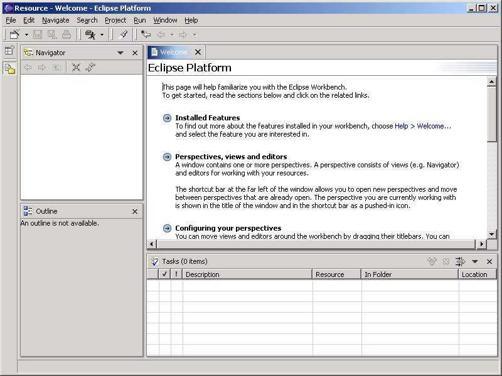This screenshot has width=502, height=376.
Task: Close the Welcome editor tab
Action: pos(198,52)
